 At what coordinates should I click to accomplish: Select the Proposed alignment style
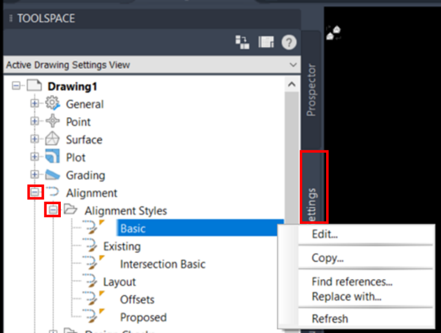[143, 318]
